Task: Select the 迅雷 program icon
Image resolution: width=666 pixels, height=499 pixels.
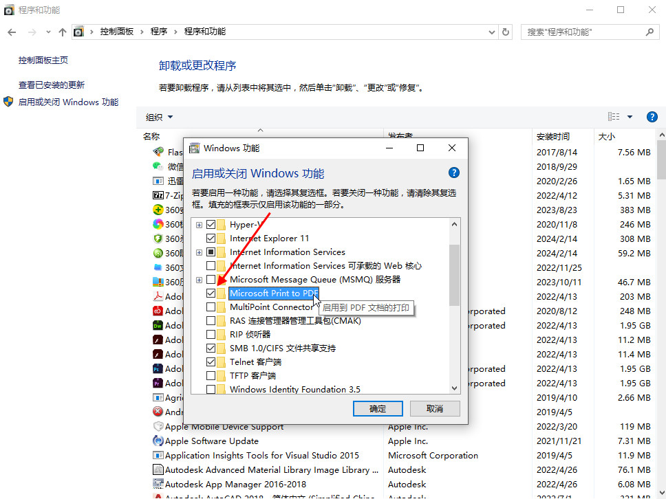Action: tap(158, 181)
